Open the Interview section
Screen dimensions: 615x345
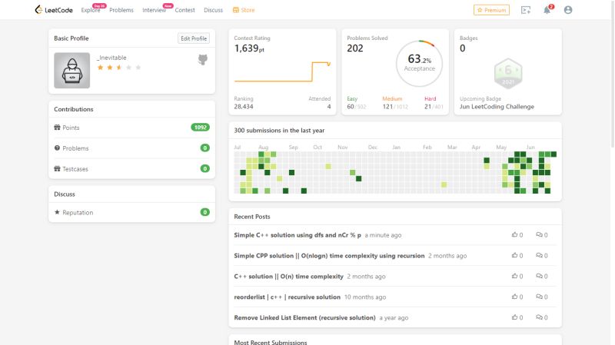[155, 10]
